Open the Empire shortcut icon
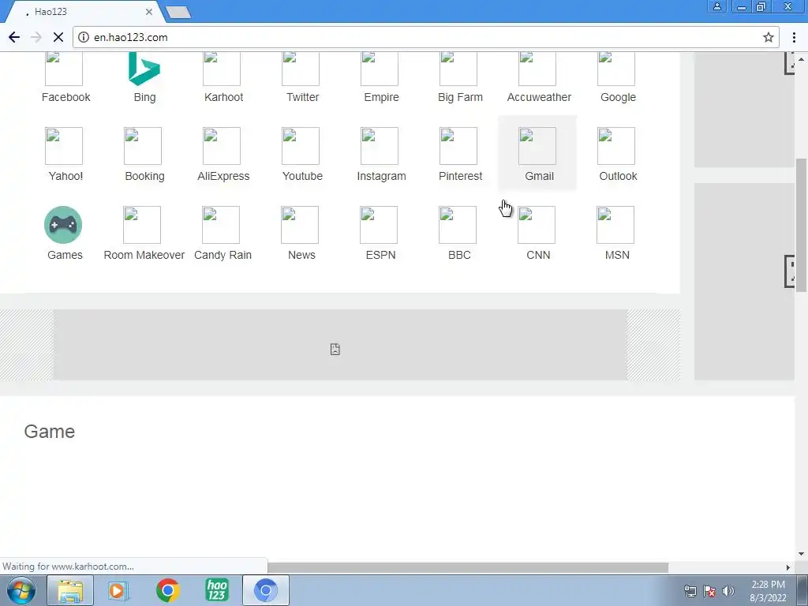The width and height of the screenshot is (808, 606). tap(380, 69)
